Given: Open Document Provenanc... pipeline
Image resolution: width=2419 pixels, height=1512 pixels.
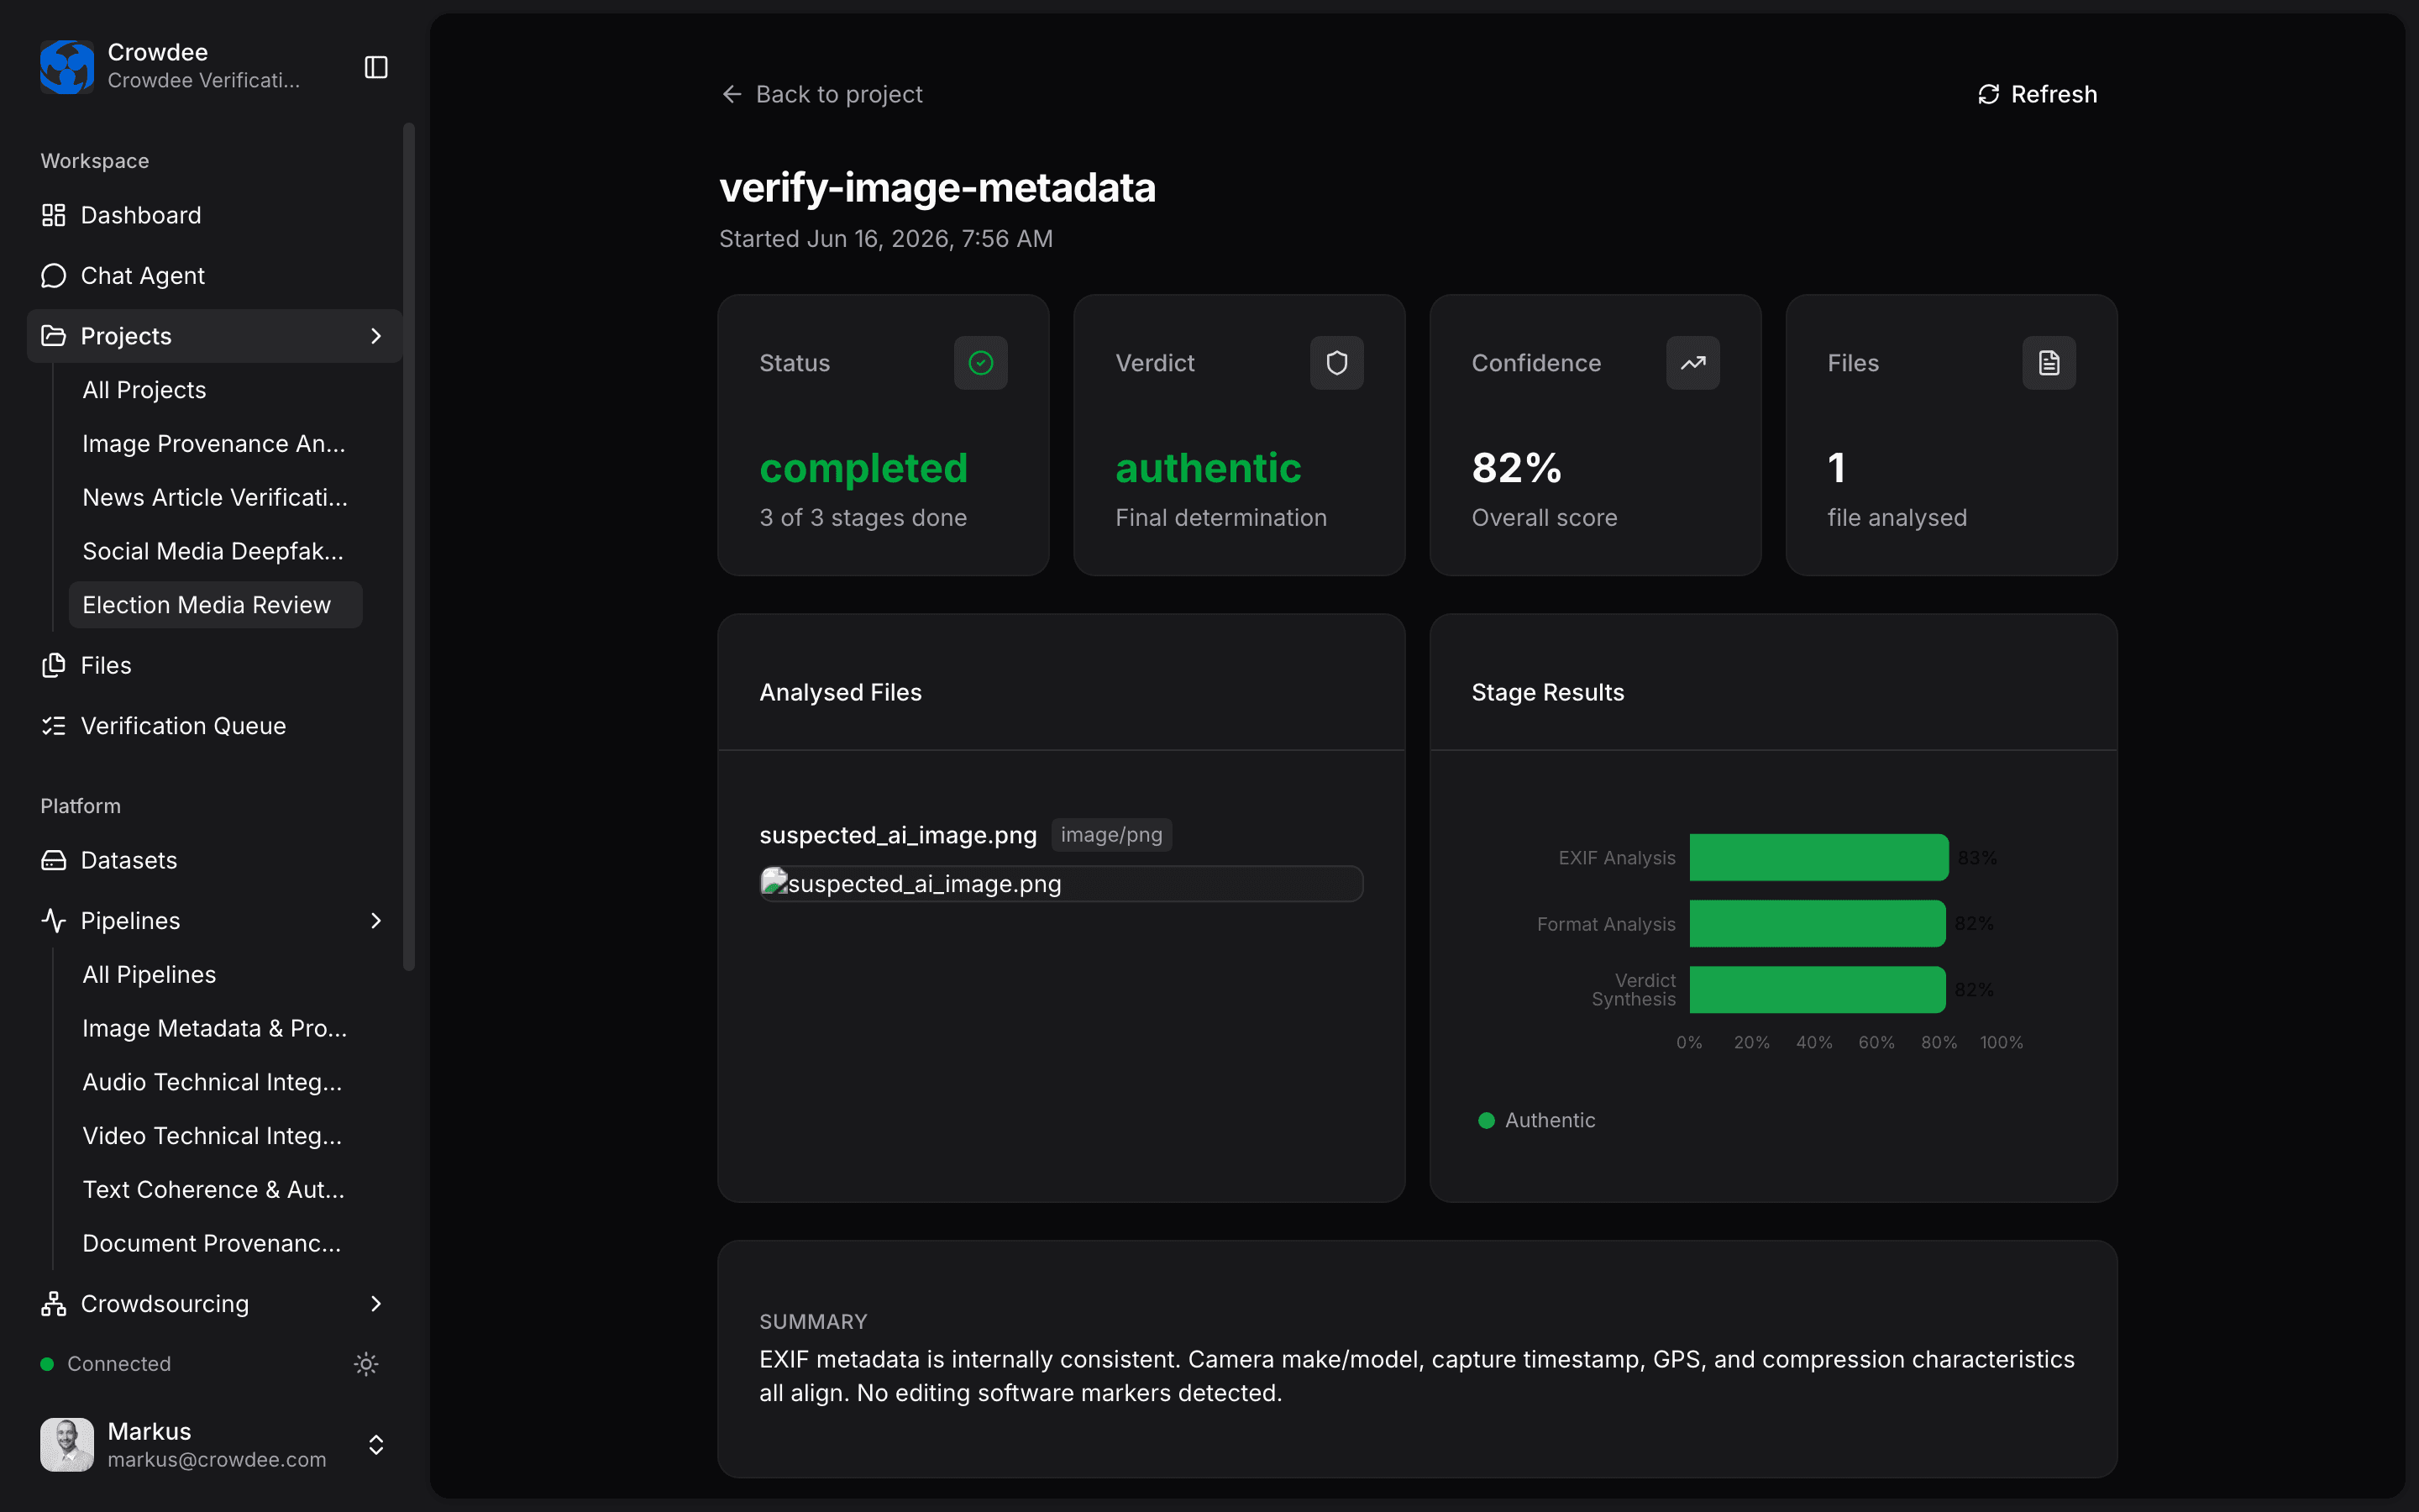Looking at the screenshot, I should 215,1243.
